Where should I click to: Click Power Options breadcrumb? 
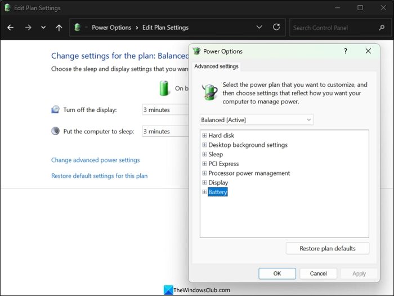click(x=111, y=28)
